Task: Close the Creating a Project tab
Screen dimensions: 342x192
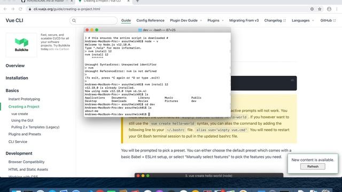Action: coord(128,1)
